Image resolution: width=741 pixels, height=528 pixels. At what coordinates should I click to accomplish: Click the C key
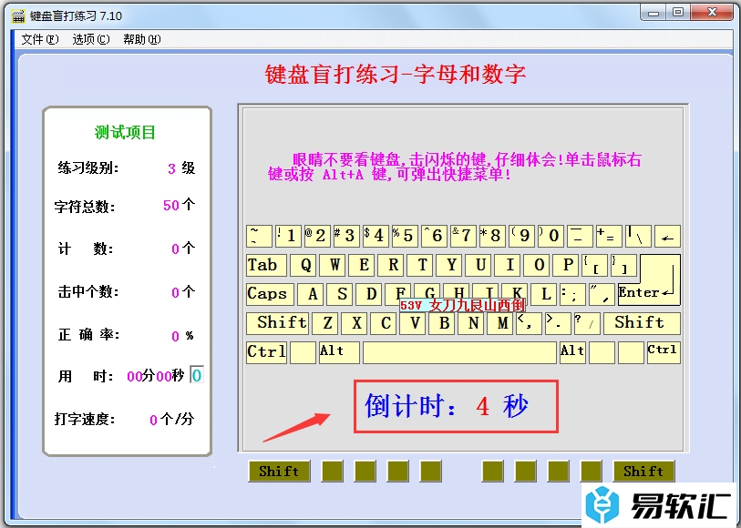(x=384, y=323)
